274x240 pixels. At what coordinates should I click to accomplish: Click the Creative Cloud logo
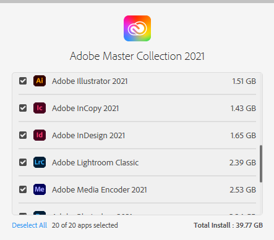(x=137, y=28)
